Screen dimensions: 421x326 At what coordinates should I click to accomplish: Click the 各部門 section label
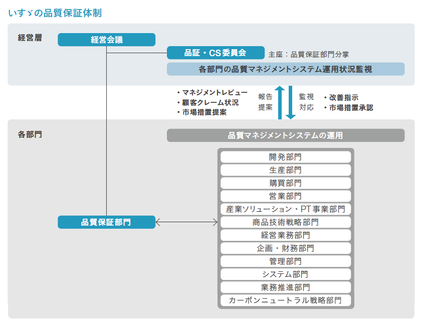30,134
